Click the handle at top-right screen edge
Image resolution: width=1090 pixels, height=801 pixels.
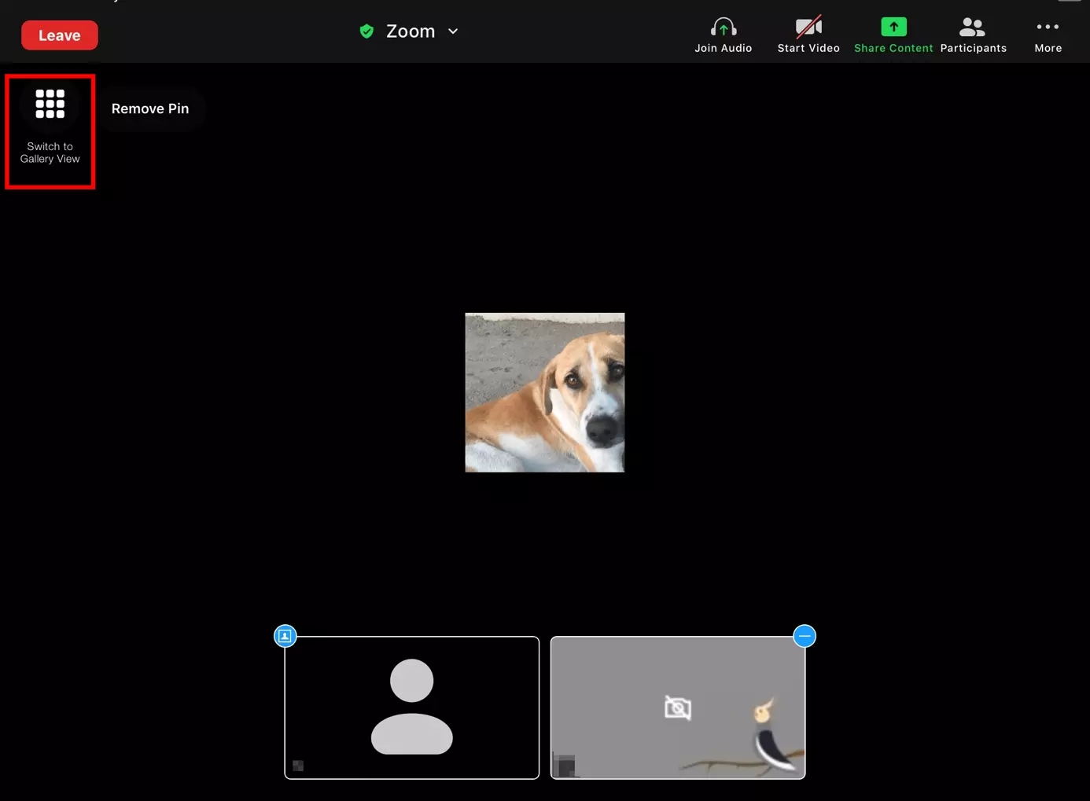click(1069, 2)
